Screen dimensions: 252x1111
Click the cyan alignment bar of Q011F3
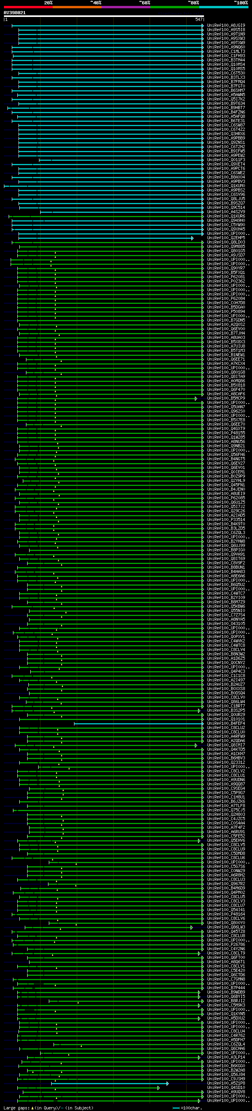point(120,160)
